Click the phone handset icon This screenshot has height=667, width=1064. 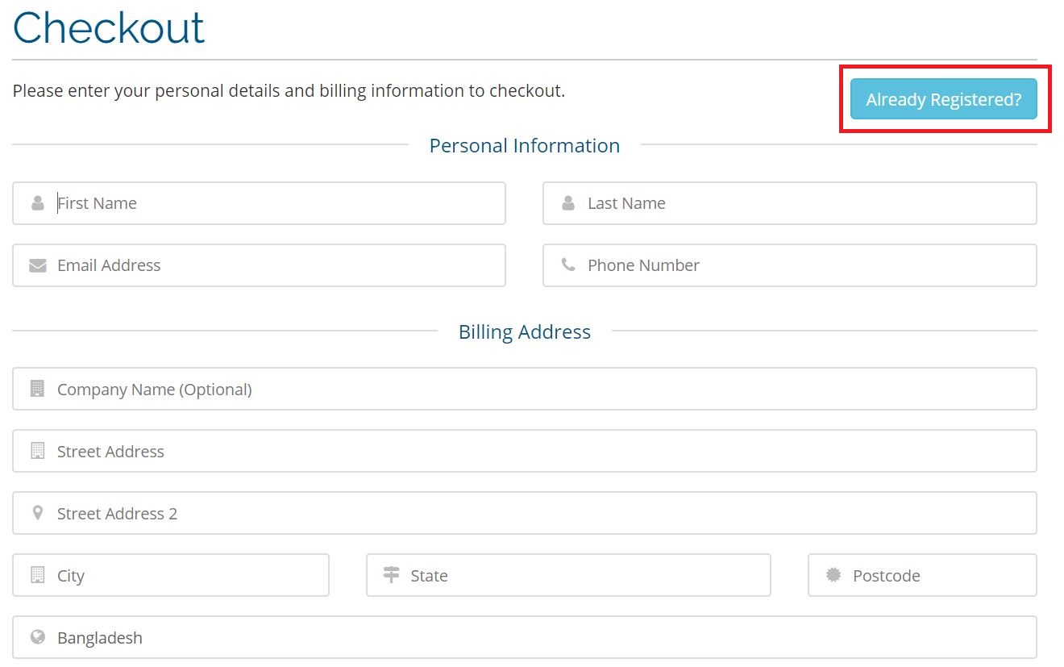(x=568, y=265)
